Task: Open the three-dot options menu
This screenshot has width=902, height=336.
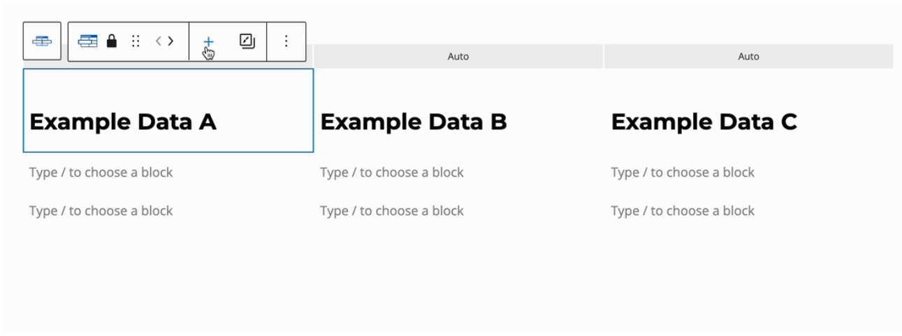Action: click(286, 41)
